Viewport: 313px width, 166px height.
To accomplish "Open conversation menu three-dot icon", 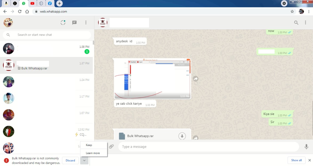I will tap(306, 23).
